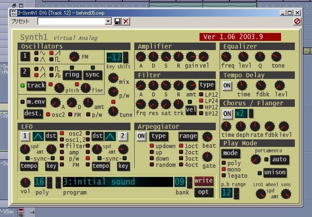Viewport: 312px width, 217px height.
Task: Open the preset dropdown arrow
Action: tap(108, 21)
